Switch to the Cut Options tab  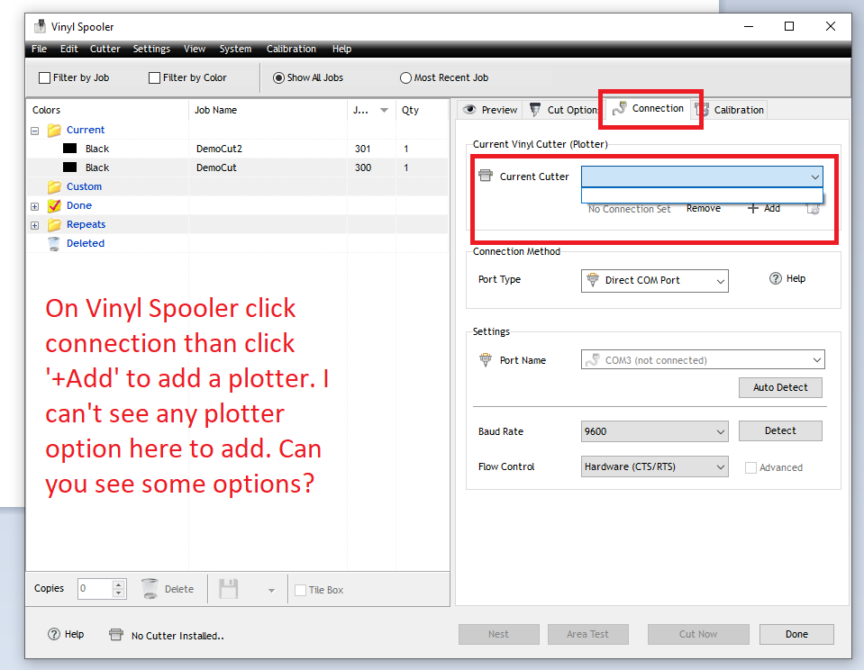click(x=564, y=110)
